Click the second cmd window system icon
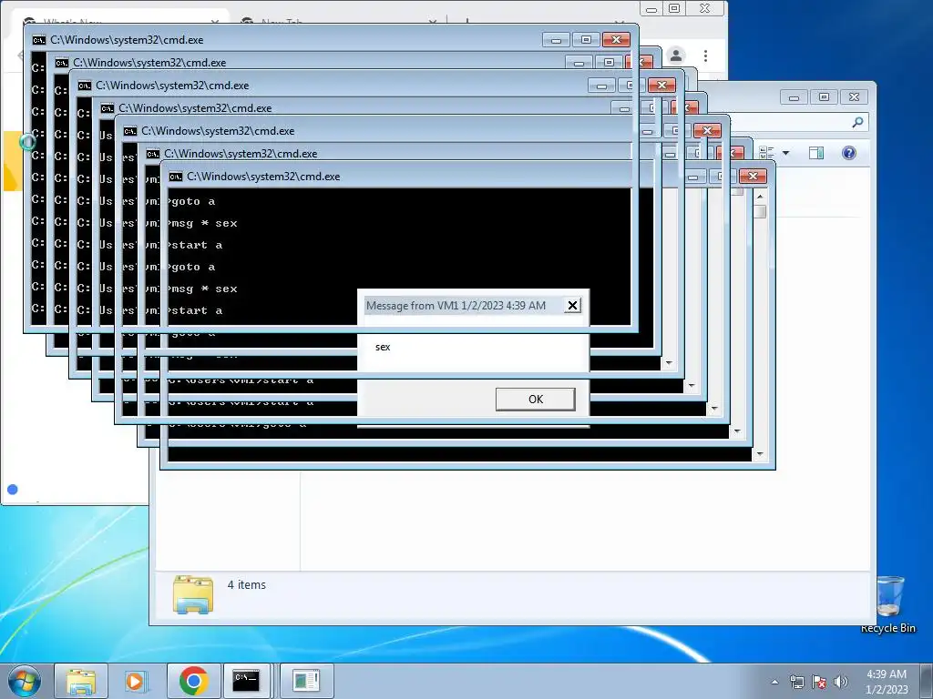The height and width of the screenshot is (699, 933). (x=61, y=63)
